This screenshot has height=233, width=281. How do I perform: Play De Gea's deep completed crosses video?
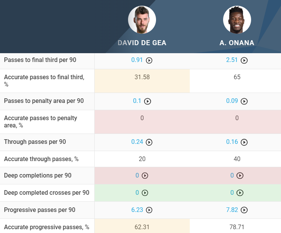coord(145,193)
